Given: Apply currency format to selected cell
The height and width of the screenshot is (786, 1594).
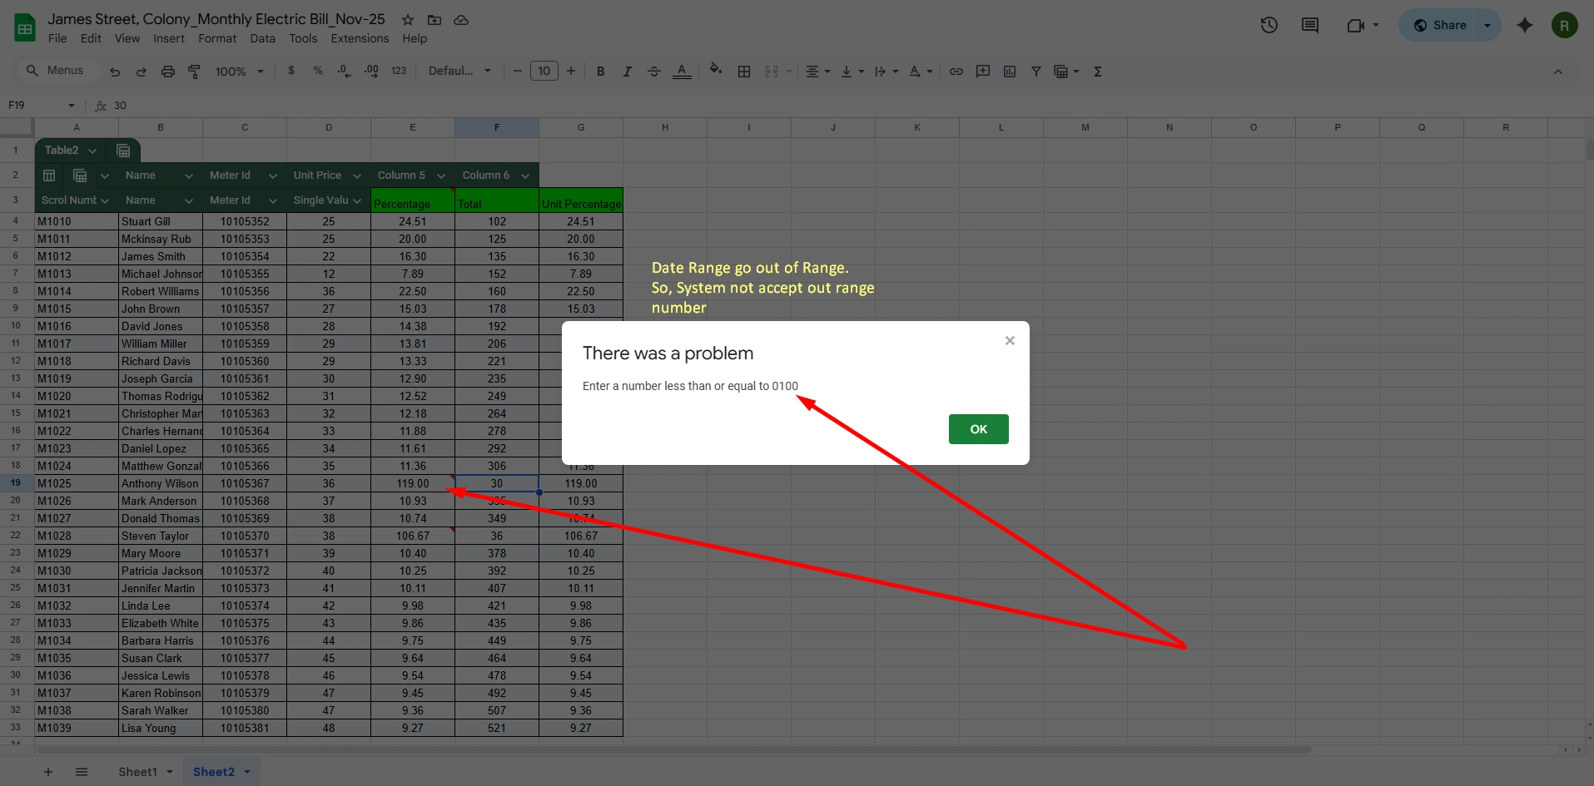Looking at the screenshot, I should (291, 71).
